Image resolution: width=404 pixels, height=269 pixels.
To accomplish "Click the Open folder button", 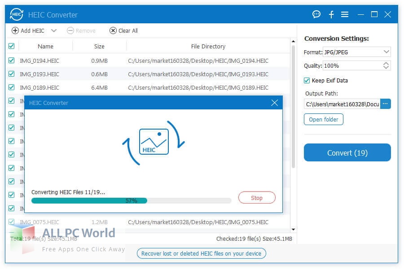I will pyautogui.click(x=324, y=119).
